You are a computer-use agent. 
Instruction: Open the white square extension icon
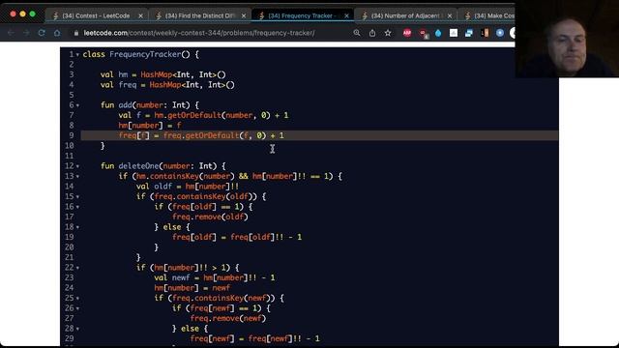(x=454, y=33)
